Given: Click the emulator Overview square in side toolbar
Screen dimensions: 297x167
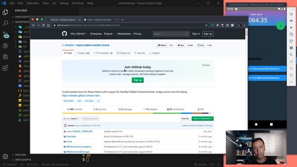Looking at the screenshot, I should click(291, 75).
